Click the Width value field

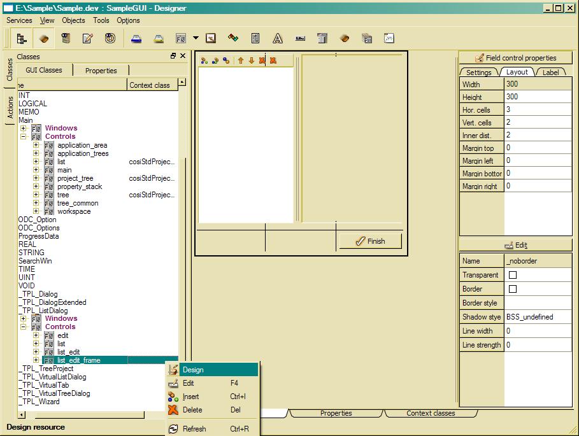click(x=538, y=84)
